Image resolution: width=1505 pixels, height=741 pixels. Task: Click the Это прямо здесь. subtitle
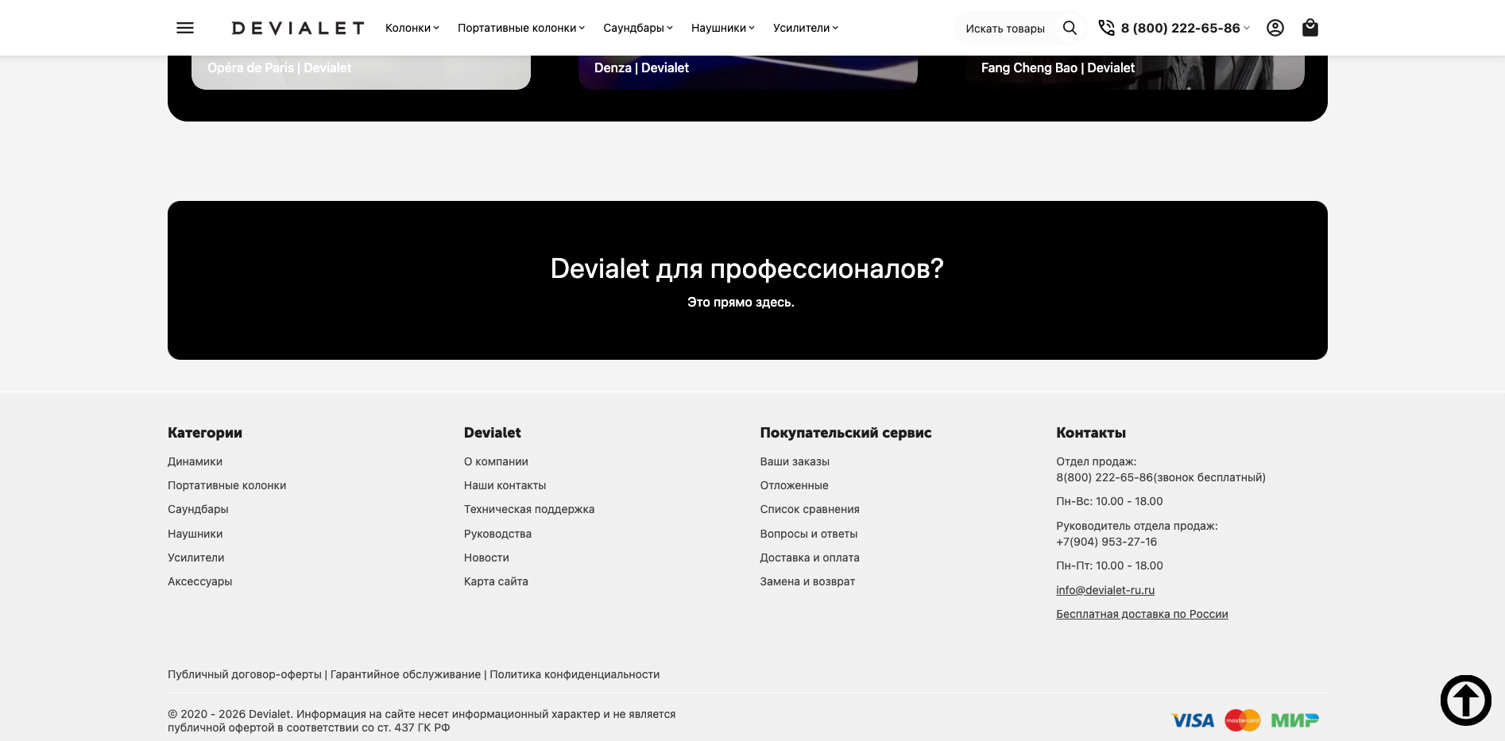click(x=741, y=303)
